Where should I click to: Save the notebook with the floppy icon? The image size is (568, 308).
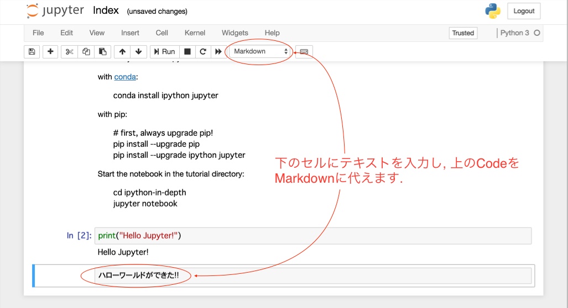pos(32,51)
